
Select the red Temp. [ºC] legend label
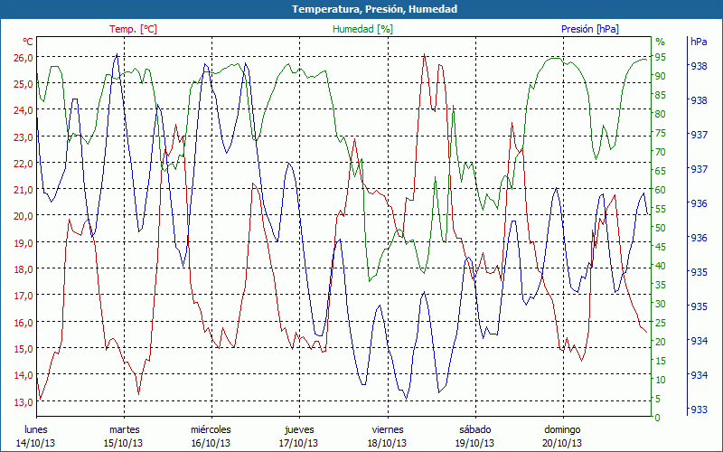coord(133,30)
